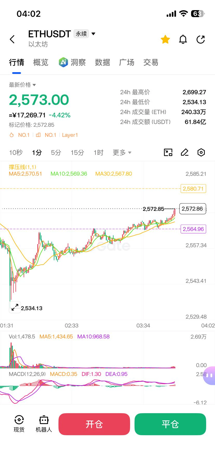Viewport: 215px width, 465px height.
Task: Open the 机器人 trading bot icon
Action: [x=44, y=424]
